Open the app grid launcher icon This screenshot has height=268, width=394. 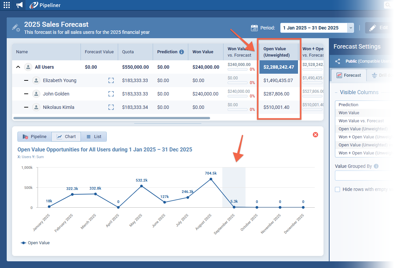click(7, 5)
